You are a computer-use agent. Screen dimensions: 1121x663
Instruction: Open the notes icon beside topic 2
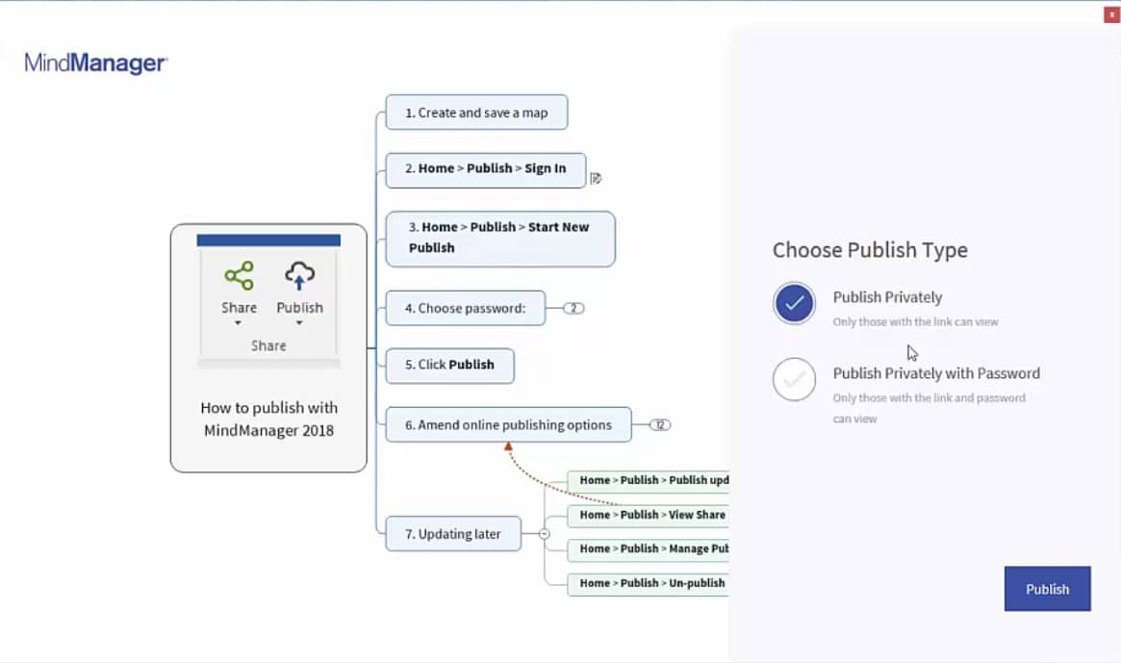click(x=597, y=178)
